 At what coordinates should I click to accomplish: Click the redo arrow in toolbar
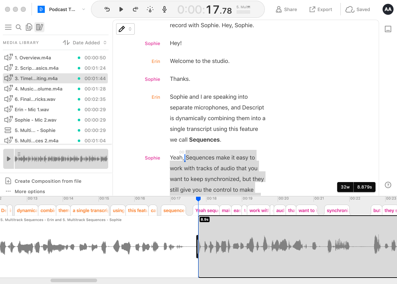click(135, 9)
